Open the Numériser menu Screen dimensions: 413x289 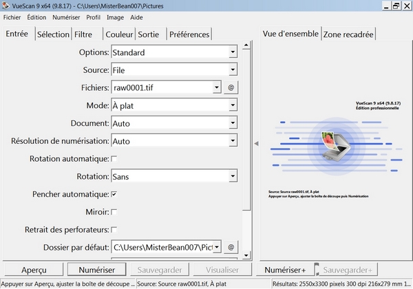coord(66,17)
